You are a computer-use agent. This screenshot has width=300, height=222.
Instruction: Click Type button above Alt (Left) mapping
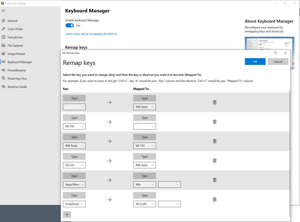(x=144, y=196)
